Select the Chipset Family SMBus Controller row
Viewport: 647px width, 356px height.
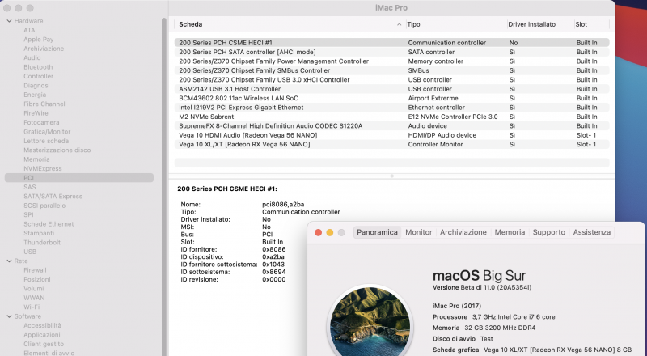pyautogui.click(x=391, y=70)
